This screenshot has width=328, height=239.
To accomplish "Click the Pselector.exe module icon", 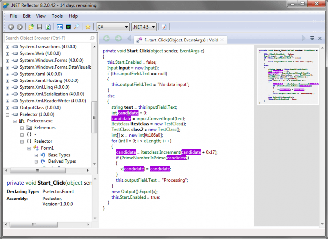I will click(x=22, y=121).
